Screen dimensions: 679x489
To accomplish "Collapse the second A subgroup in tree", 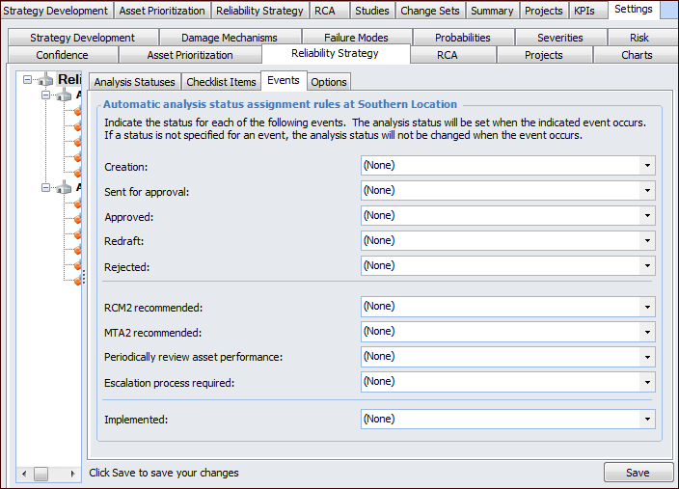I will tap(44, 188).
